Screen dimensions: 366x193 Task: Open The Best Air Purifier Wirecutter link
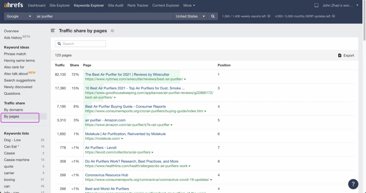pos(127,74)
